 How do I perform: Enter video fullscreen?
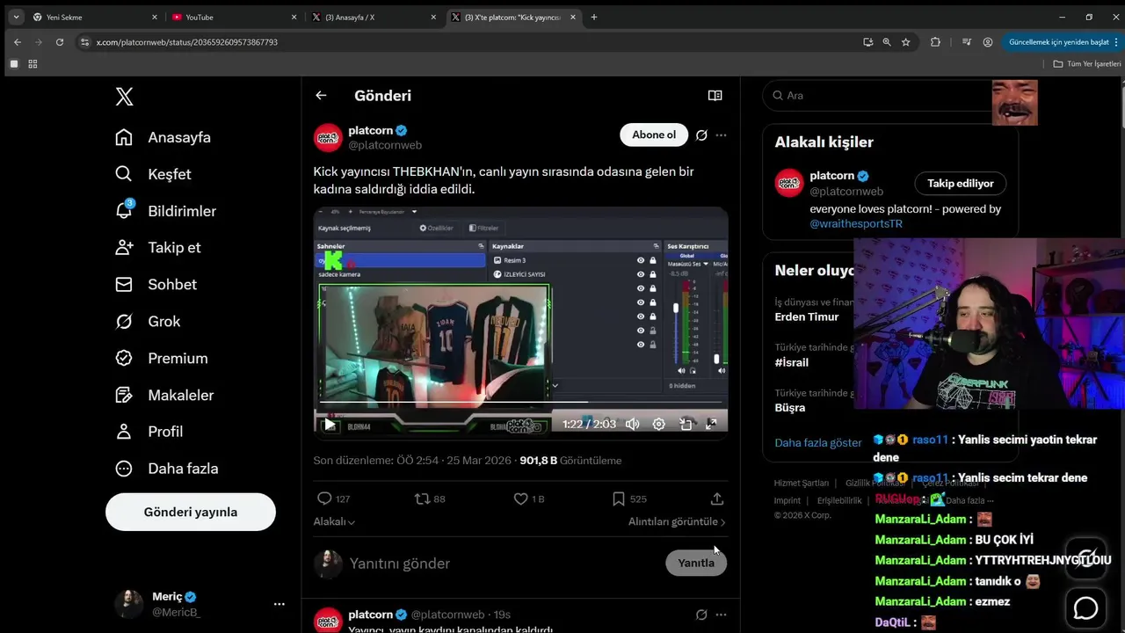pyautogui.click(x=711, y=425)
